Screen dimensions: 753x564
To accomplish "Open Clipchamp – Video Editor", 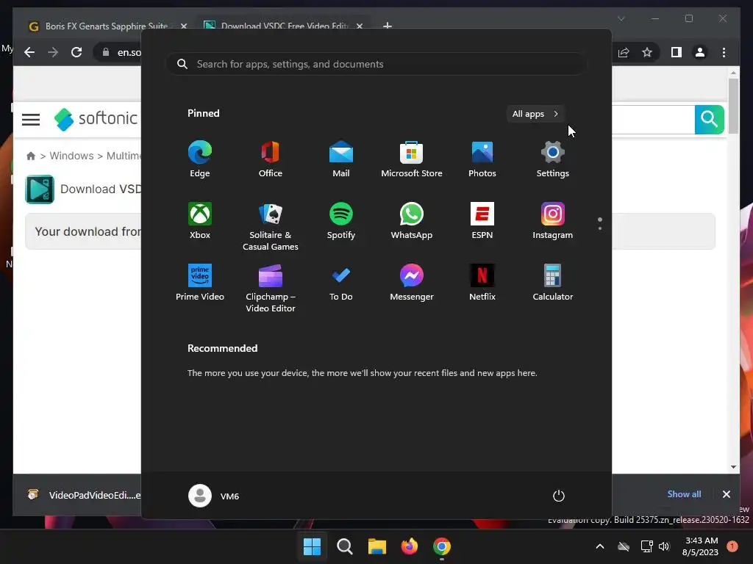I will coord(271,288).
